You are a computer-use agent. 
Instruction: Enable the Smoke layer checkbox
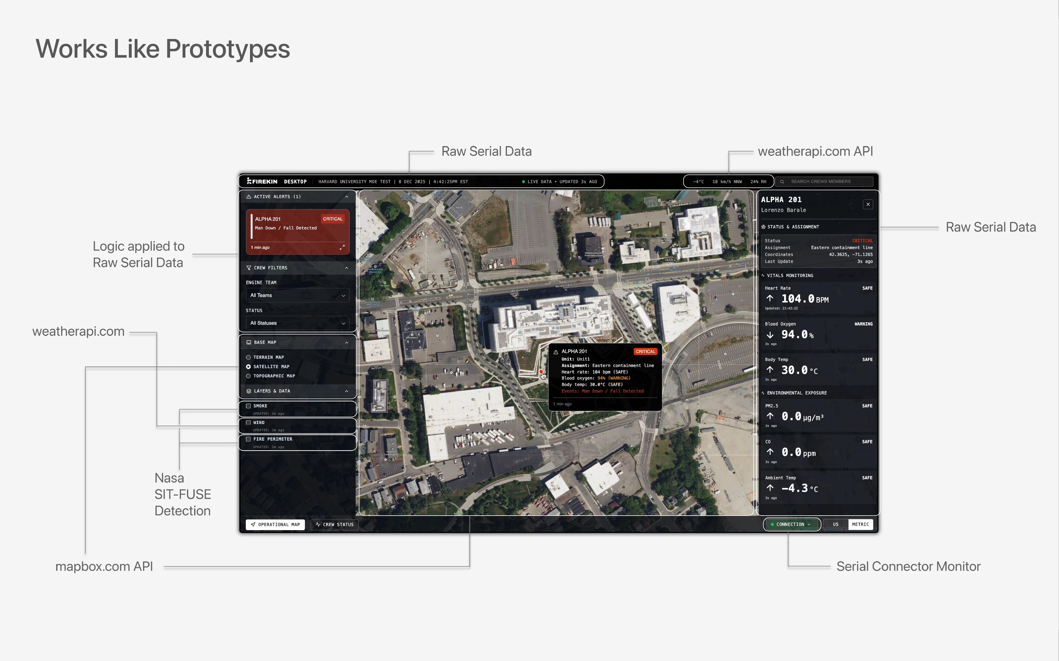coord(249,406)
